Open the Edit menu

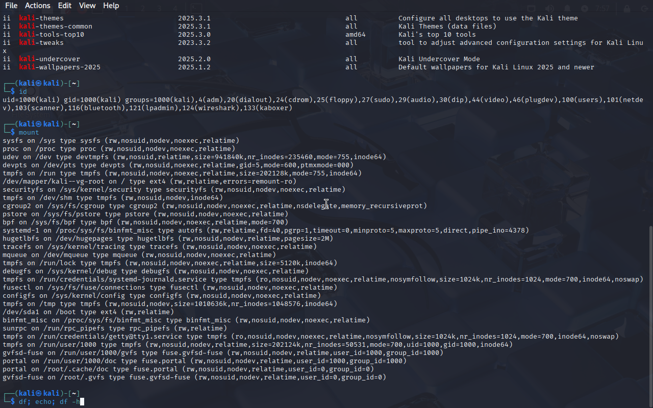coord(64,6)
